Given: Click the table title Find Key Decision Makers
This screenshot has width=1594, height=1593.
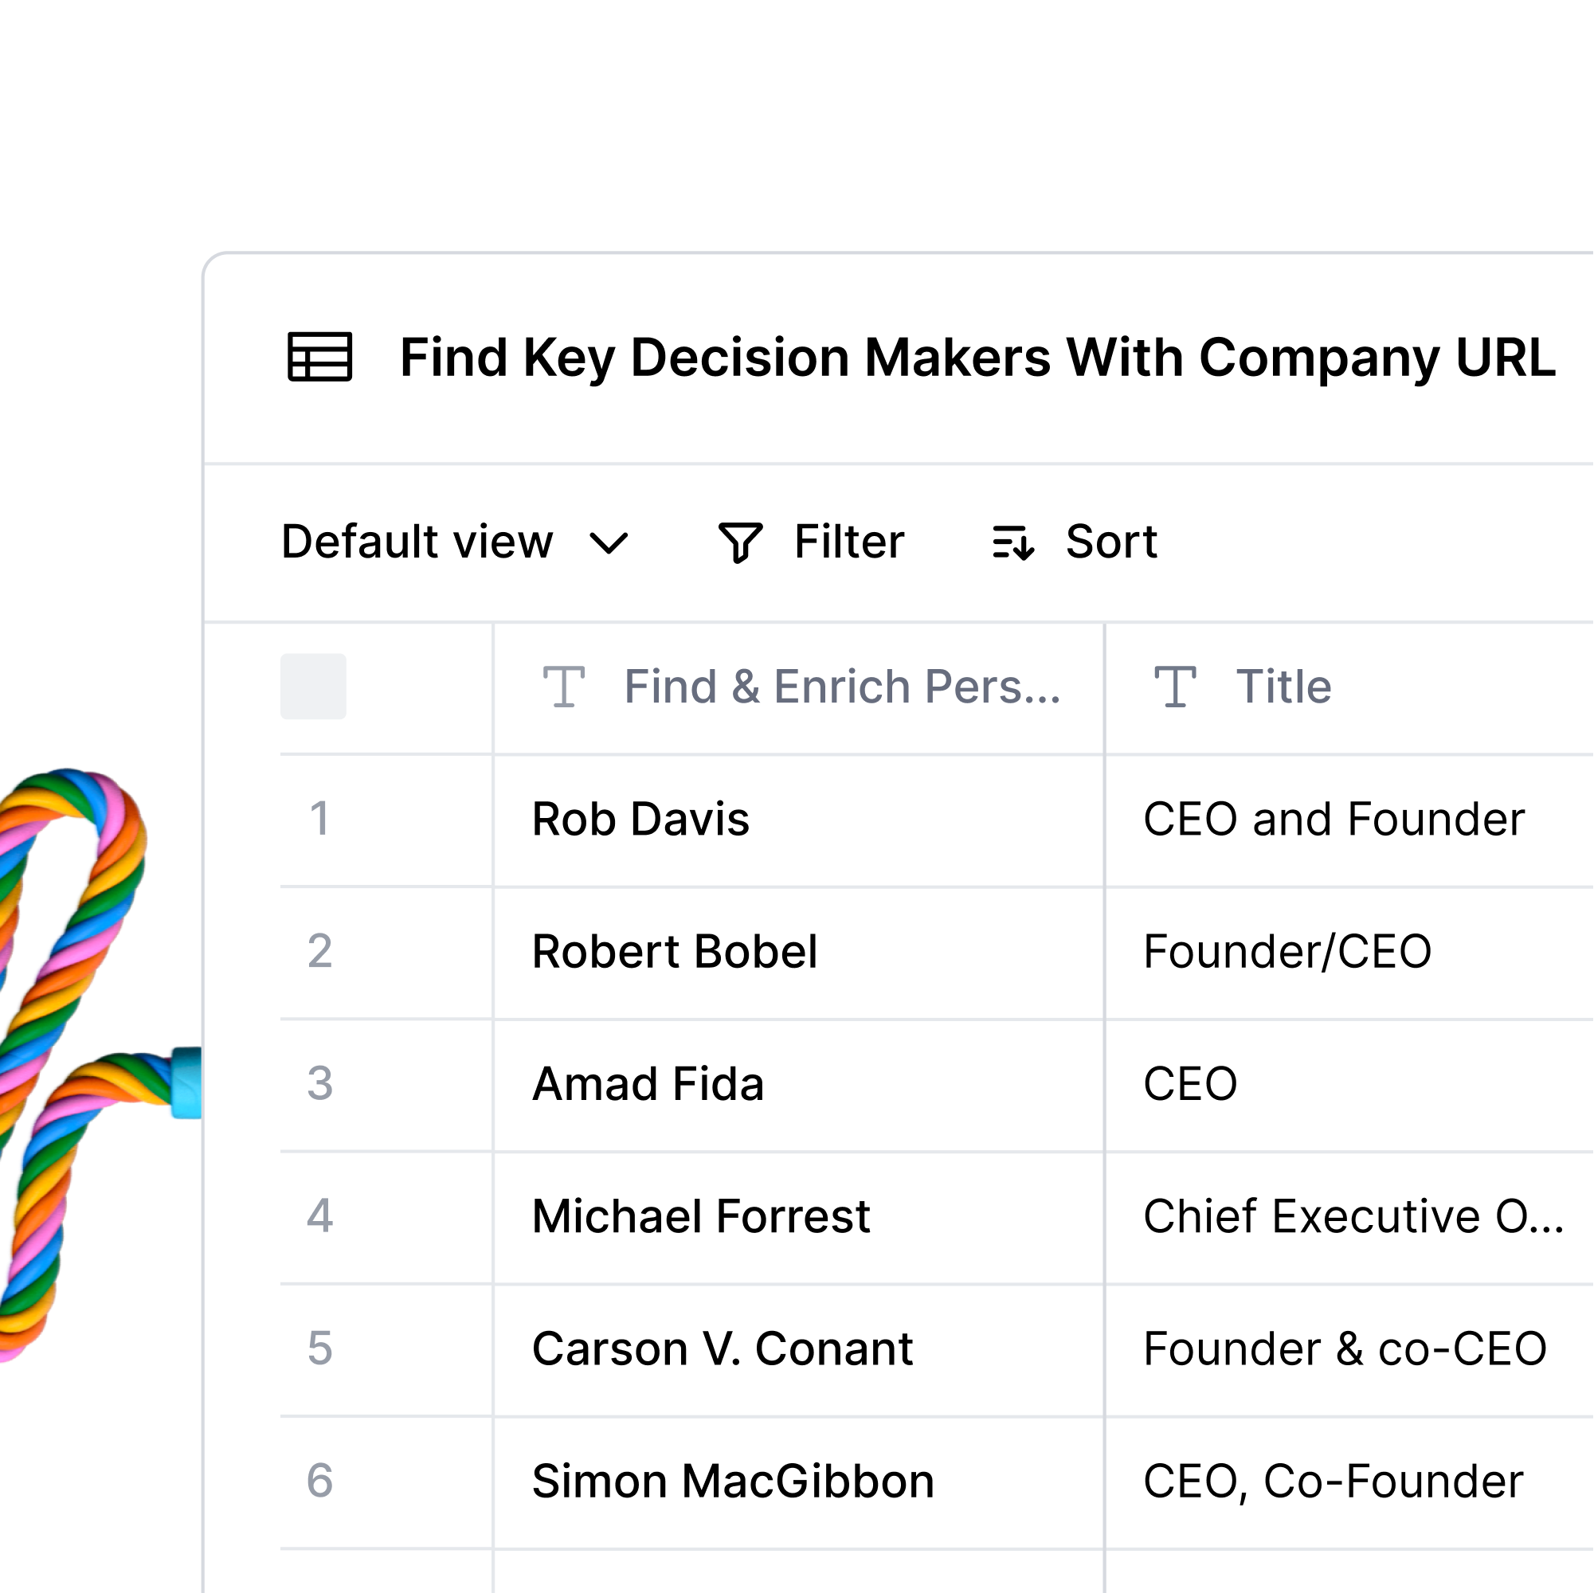Looking at the screenshot, I should [977, 358].
